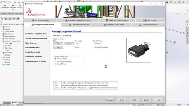Screen dimensions: 189x106
Task: Select the Front Plane
Action: (9, 43)
